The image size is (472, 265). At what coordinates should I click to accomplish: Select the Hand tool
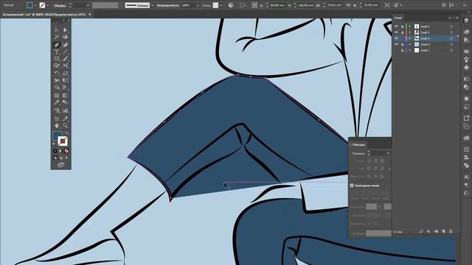[x=57, y=126]
